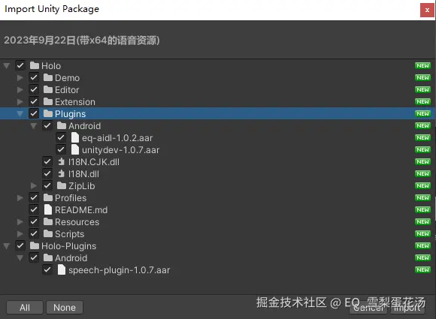Click the speech-plugin-1.0.7.aar file icon

(62, 269)
